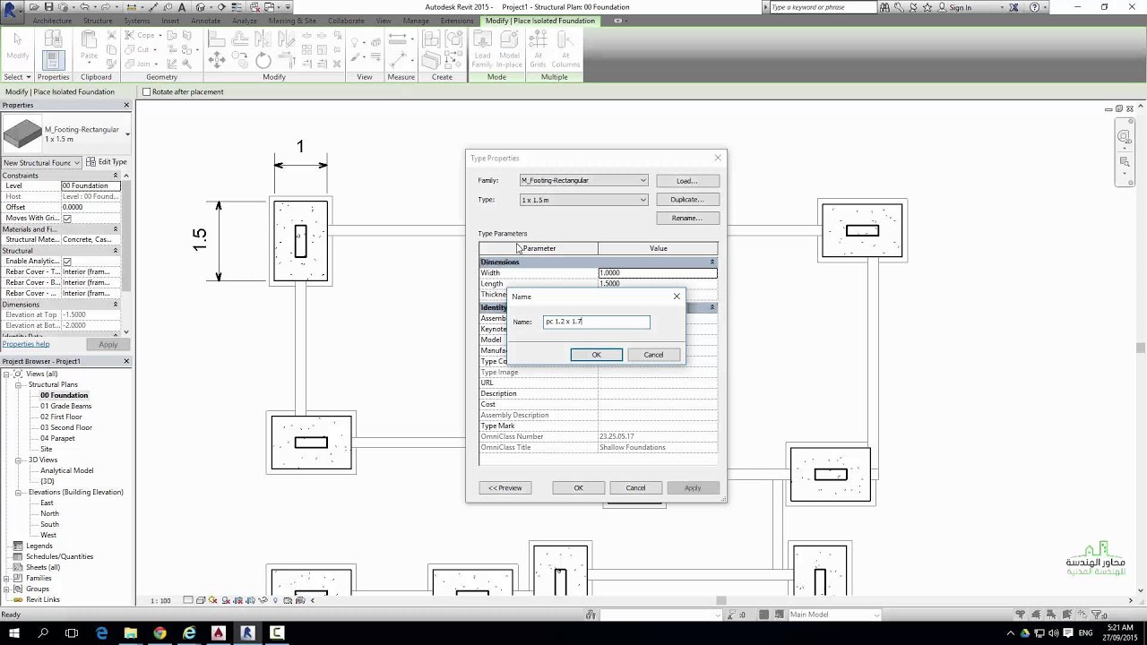This screenshot has height=645, width=1147.
Task: Click the Modify arrow tool in ribbon
Action: (x=17, y=47)
